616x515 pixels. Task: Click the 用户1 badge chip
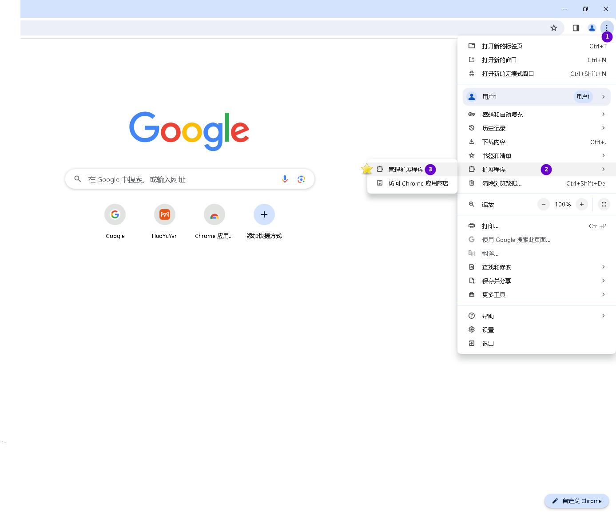583,97
